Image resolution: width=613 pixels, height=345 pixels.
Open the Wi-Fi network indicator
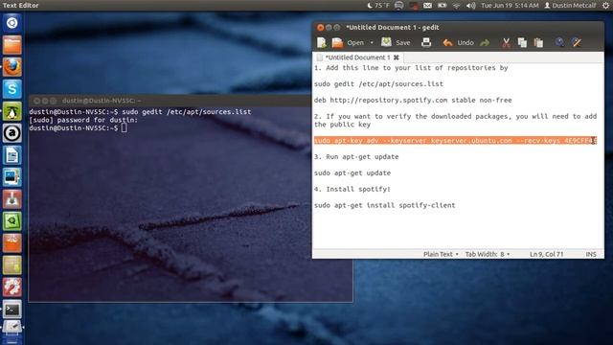click(456, 6)
